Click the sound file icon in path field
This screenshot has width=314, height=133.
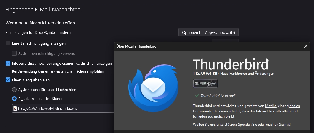[x=15, y=108]
